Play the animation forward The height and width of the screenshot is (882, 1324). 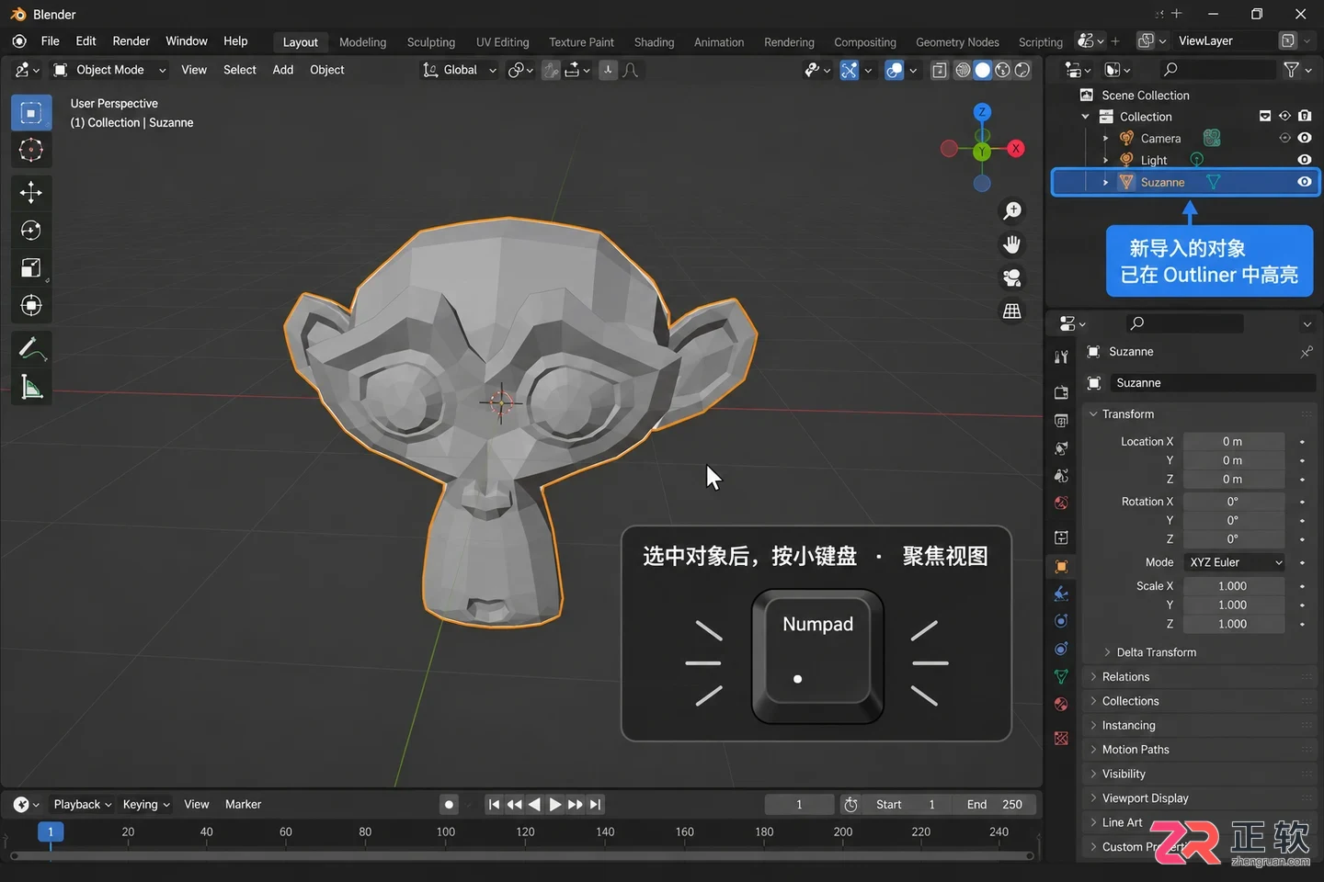click(555, 805)
